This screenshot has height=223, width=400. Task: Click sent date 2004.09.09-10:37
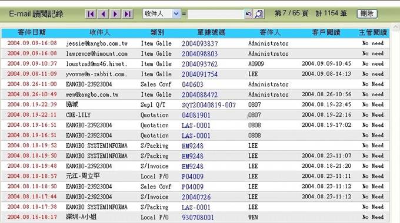[32, 63]
